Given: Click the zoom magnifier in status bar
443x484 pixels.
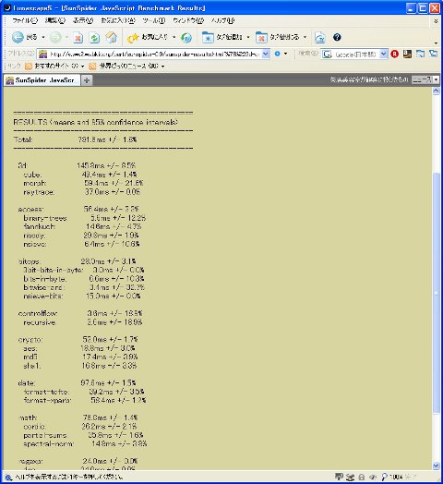Looking at the screenshot, I should 384,478.
